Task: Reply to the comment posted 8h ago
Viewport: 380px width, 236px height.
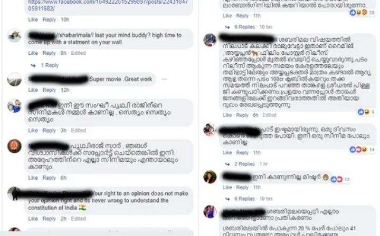Action: pyautogui.click(x=49, y=178)
